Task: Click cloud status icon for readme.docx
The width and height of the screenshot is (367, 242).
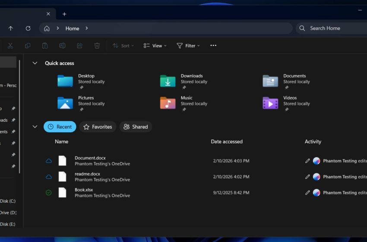Action: click(x=49, y=177)
